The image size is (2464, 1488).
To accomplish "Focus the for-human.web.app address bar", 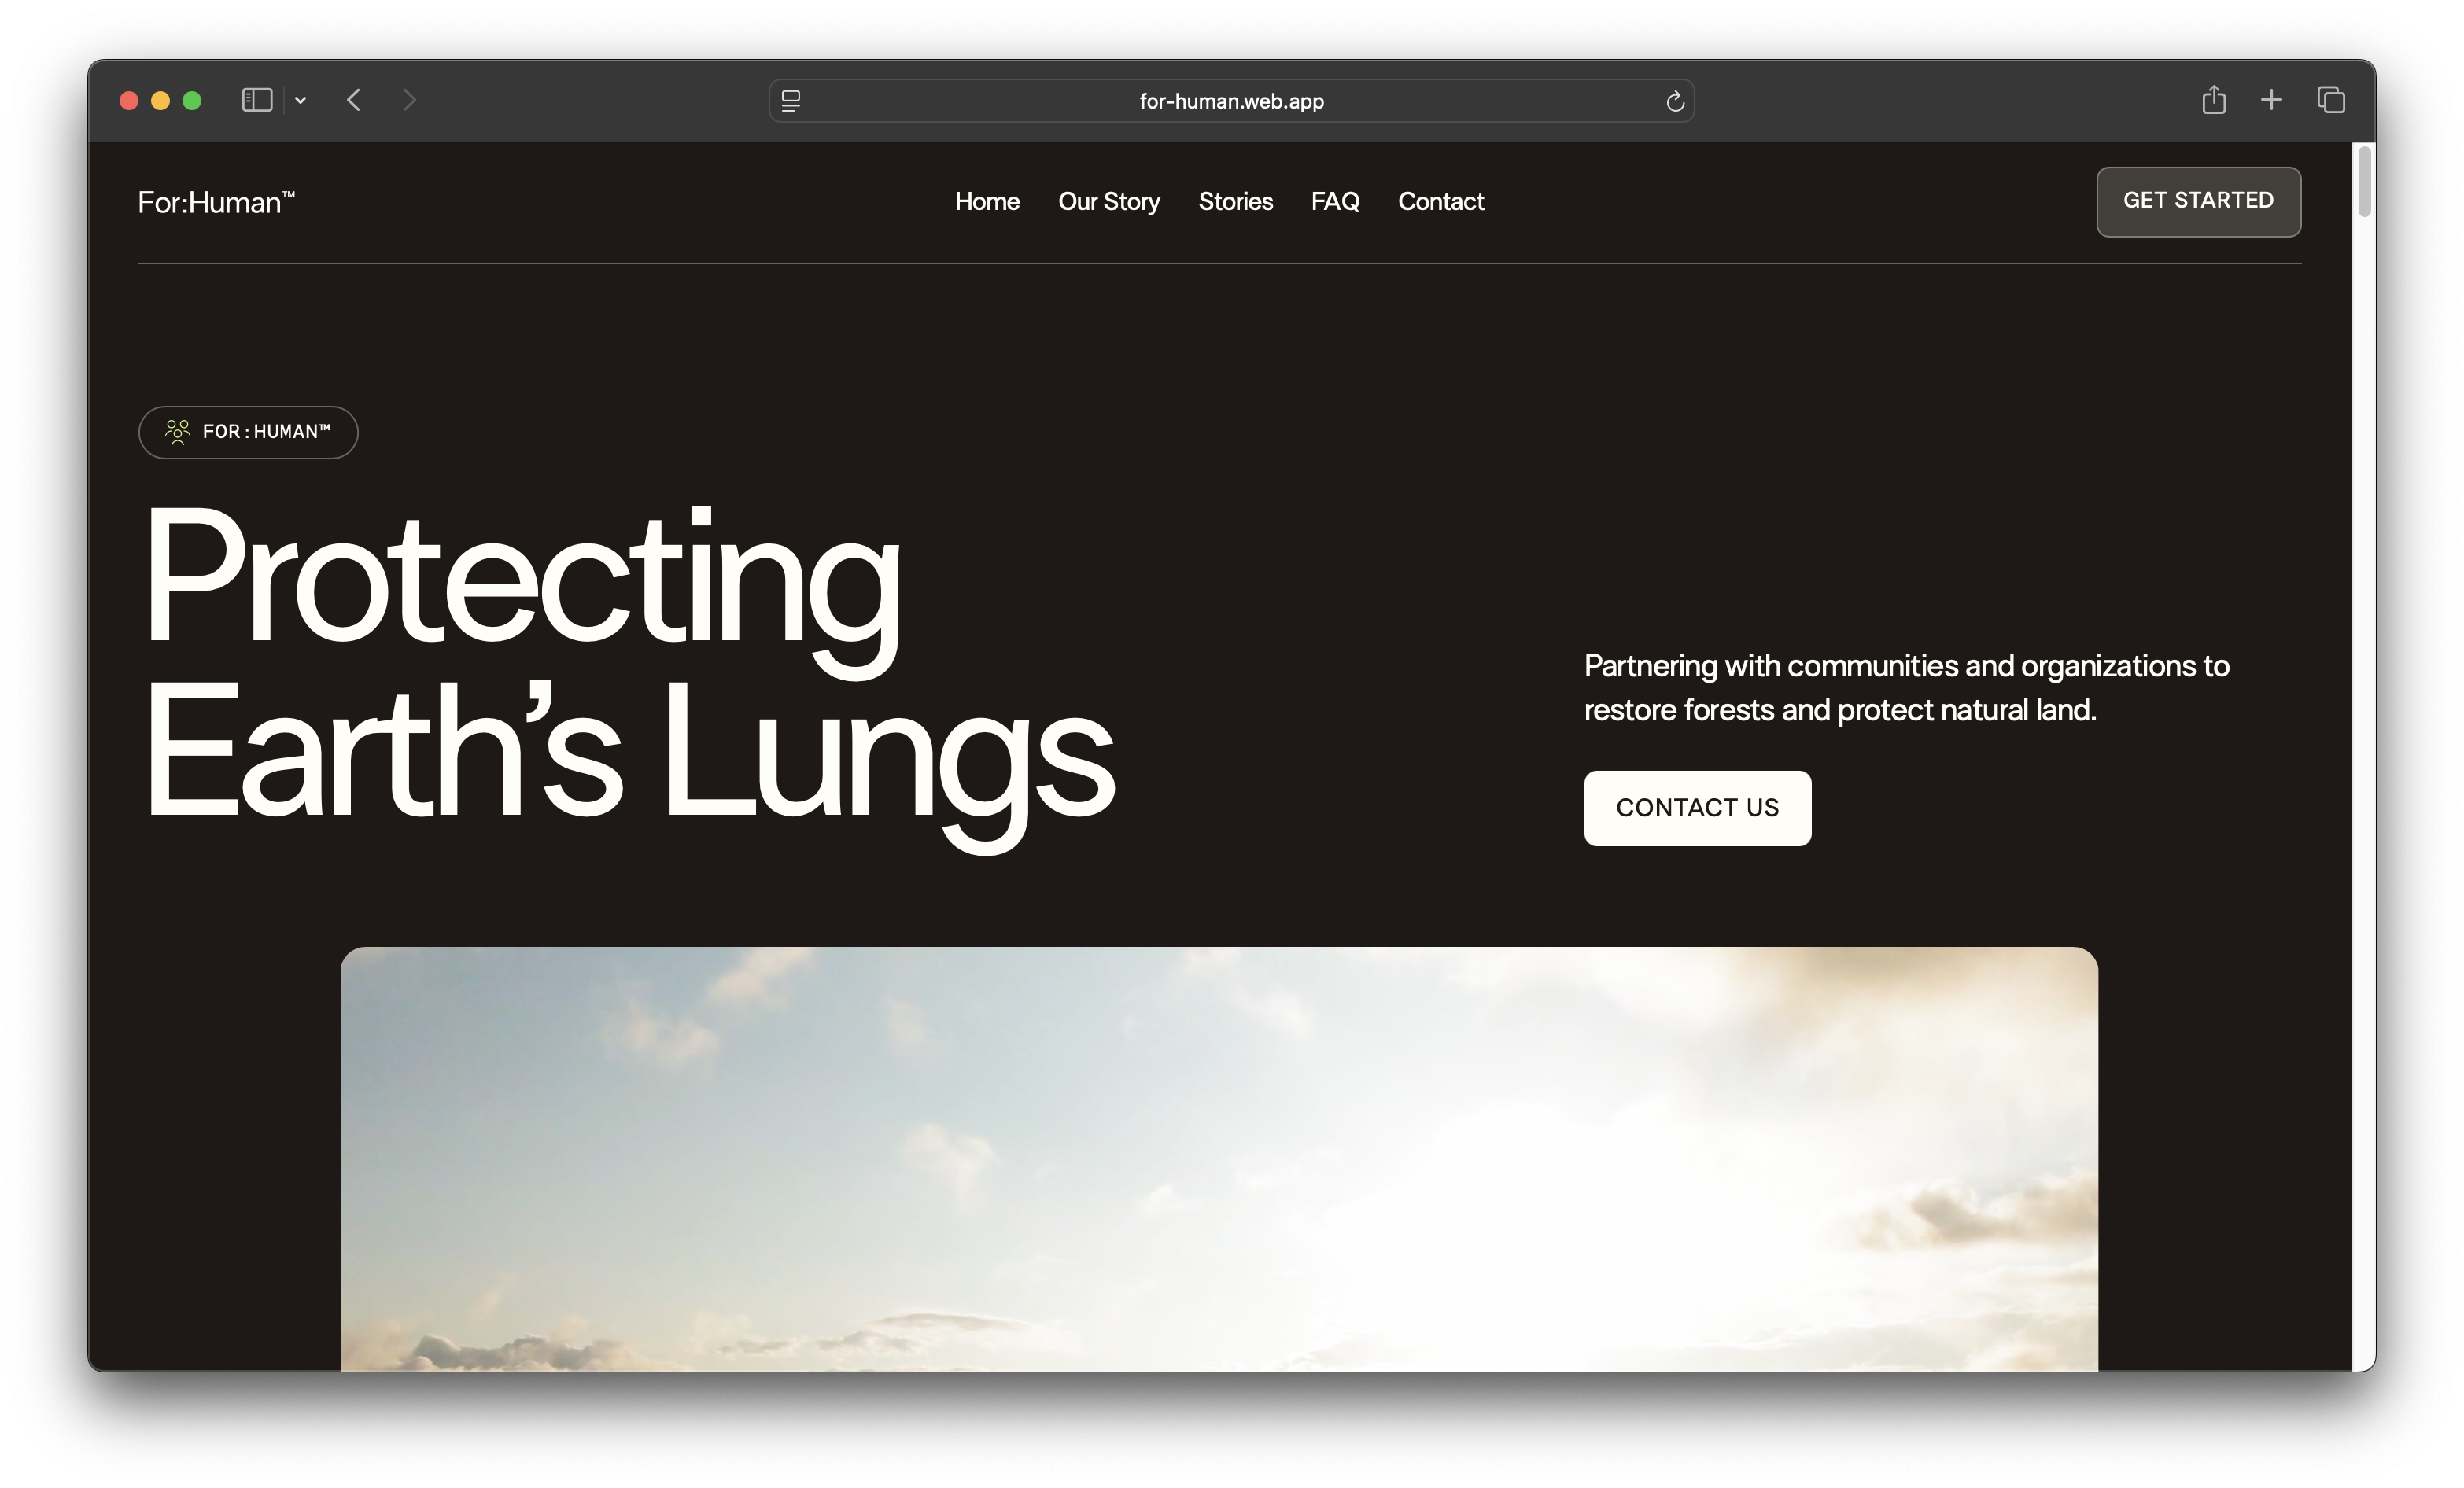I will tap(1231, 101).
